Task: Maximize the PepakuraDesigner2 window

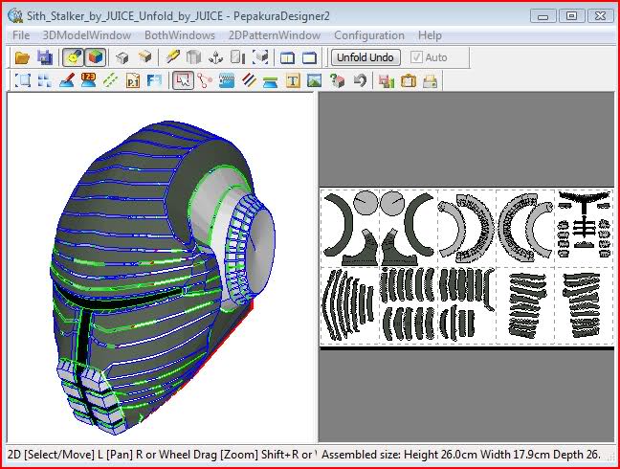Action: pos(571,16)
